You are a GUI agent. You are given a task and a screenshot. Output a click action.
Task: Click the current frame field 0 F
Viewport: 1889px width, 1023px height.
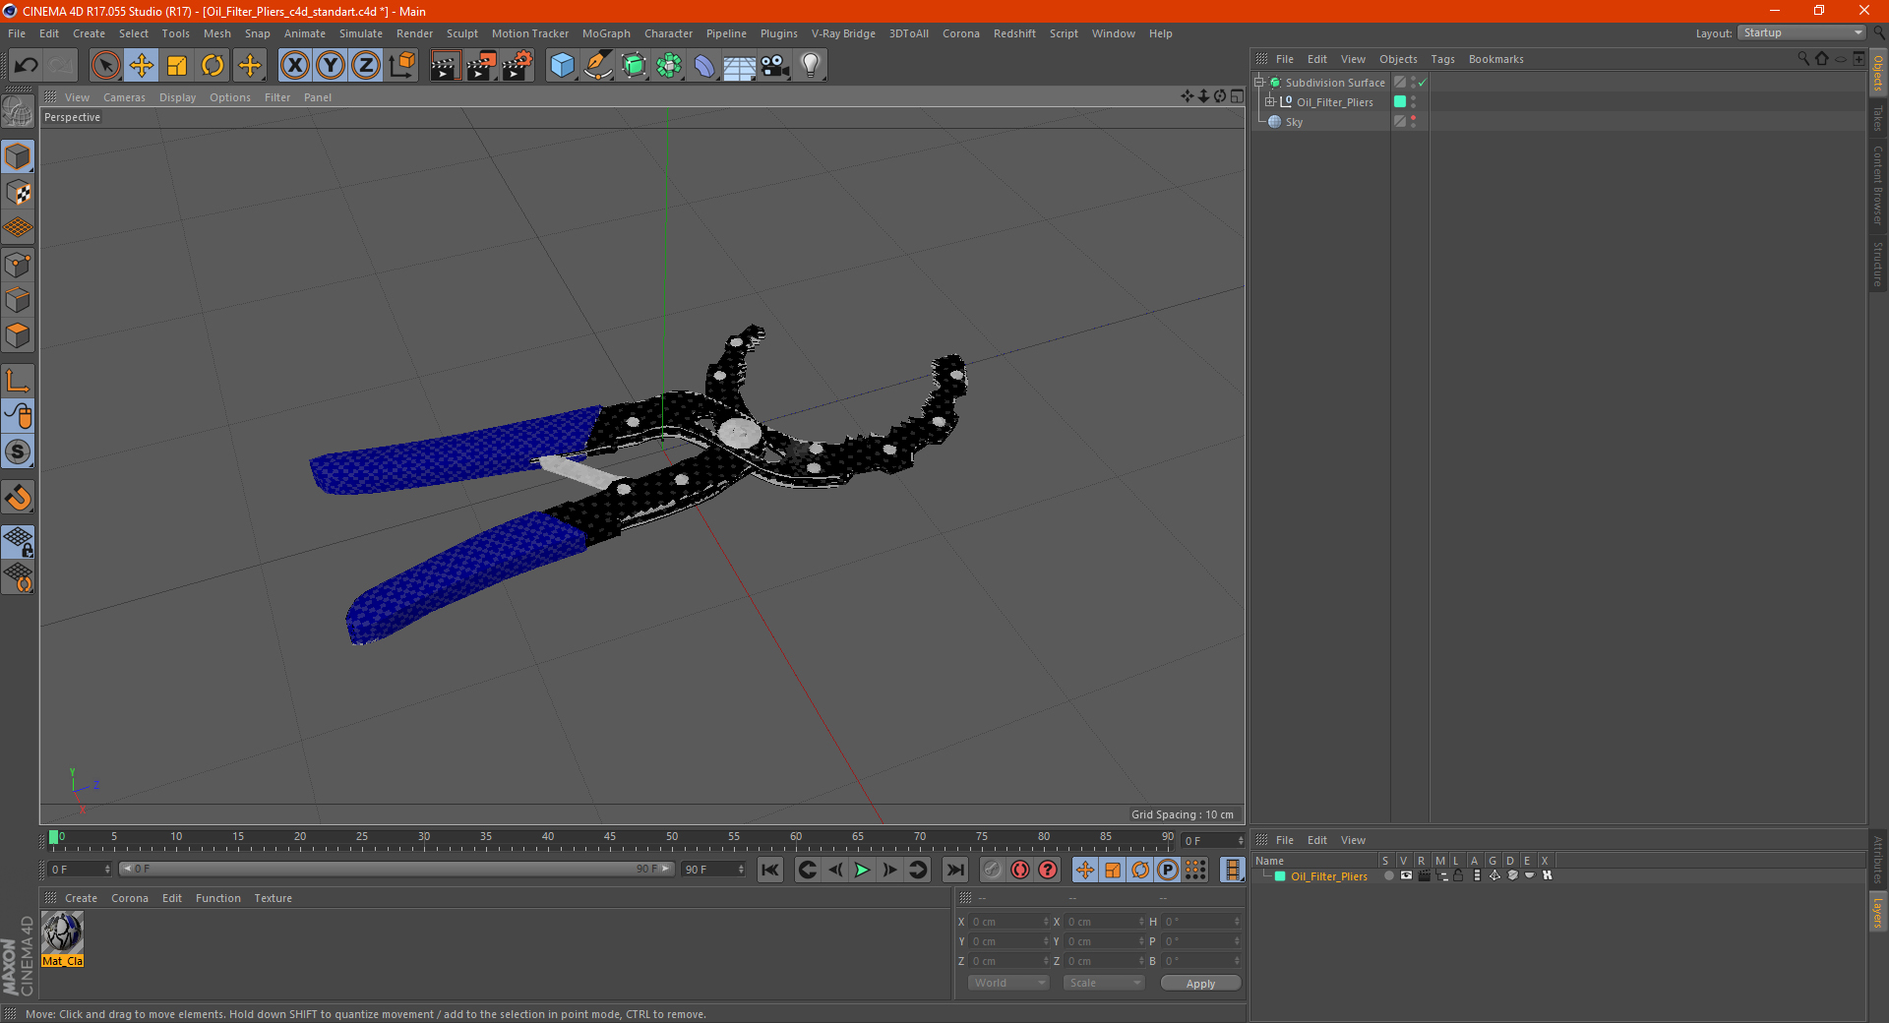80,869
